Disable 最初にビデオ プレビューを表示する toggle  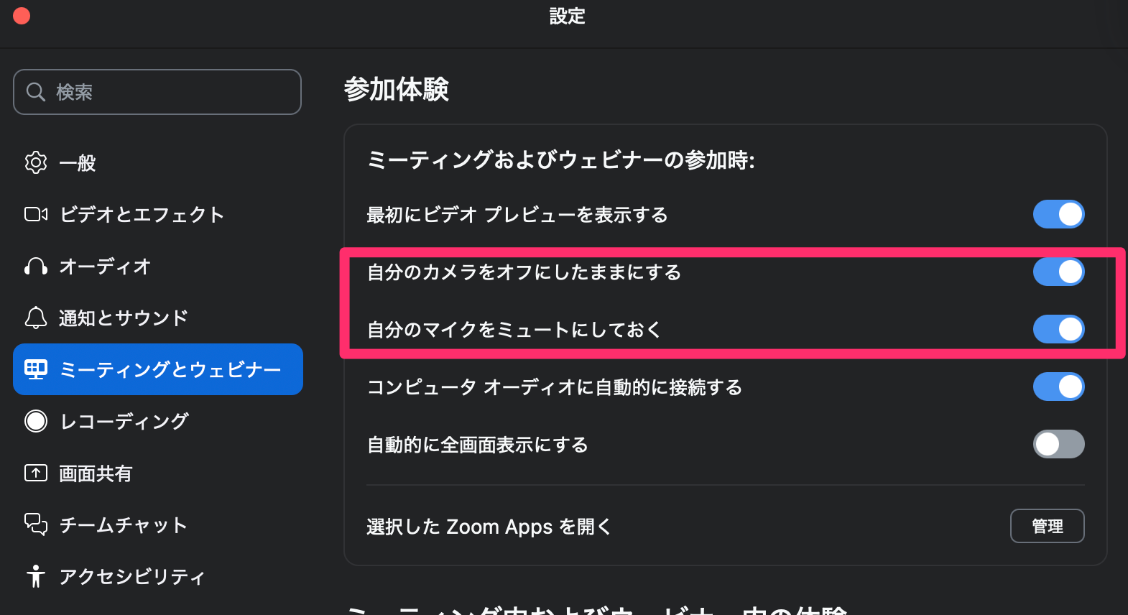pyautogui.click(x=1058, y=214)
